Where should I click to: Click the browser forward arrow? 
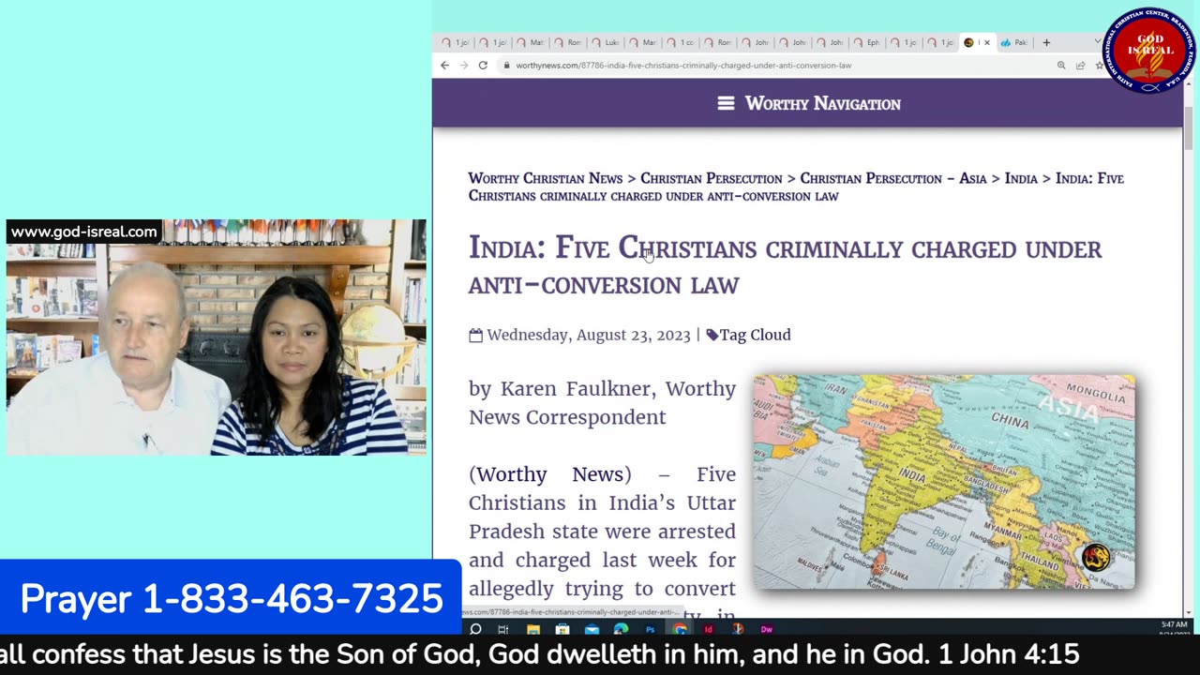[x=463, y=66]
